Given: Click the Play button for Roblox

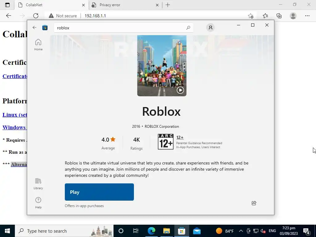Looking at the screenshot, I should coord(99,192).
